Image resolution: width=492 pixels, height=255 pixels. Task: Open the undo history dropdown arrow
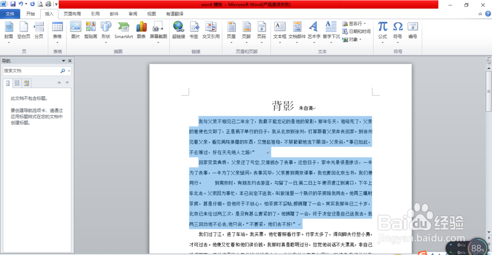pos(26,4)
